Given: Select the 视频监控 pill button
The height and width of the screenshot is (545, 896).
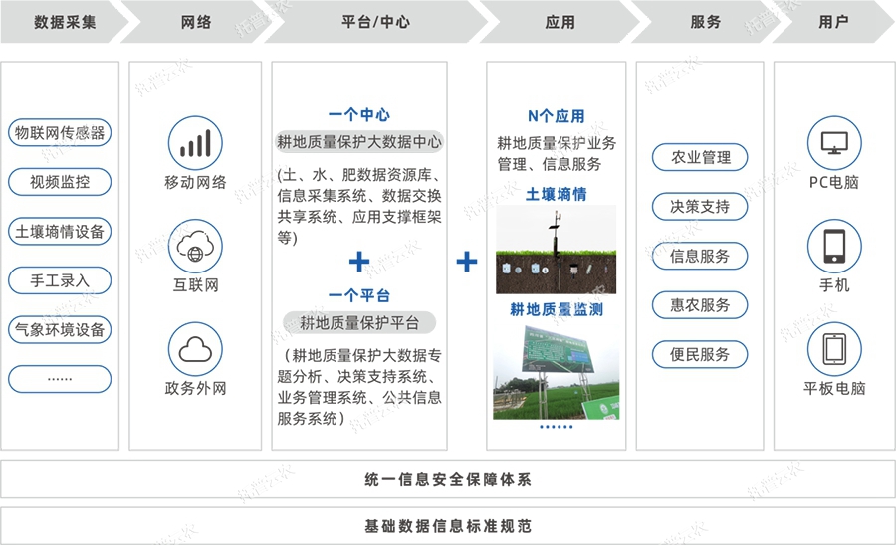Looking at the screenshot, I should (x=60, y=182).
